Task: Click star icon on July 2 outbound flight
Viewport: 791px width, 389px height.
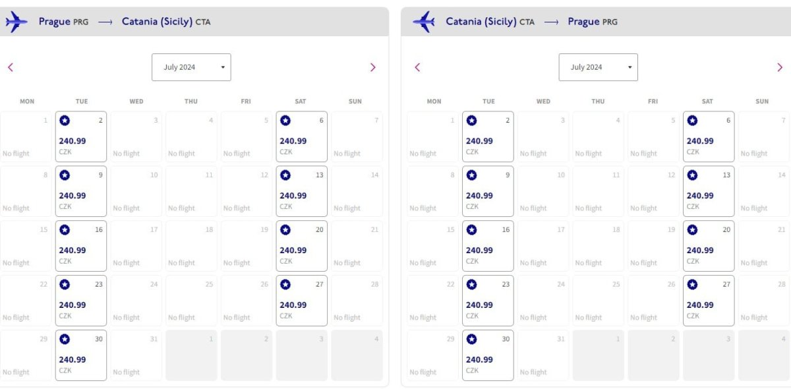Action: (x=65, y=121)
